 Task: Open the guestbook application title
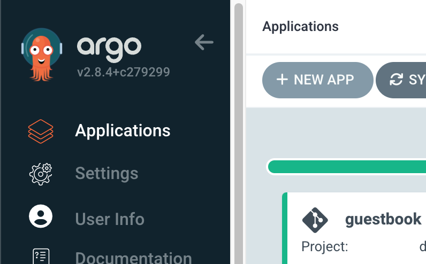point(383,219)
